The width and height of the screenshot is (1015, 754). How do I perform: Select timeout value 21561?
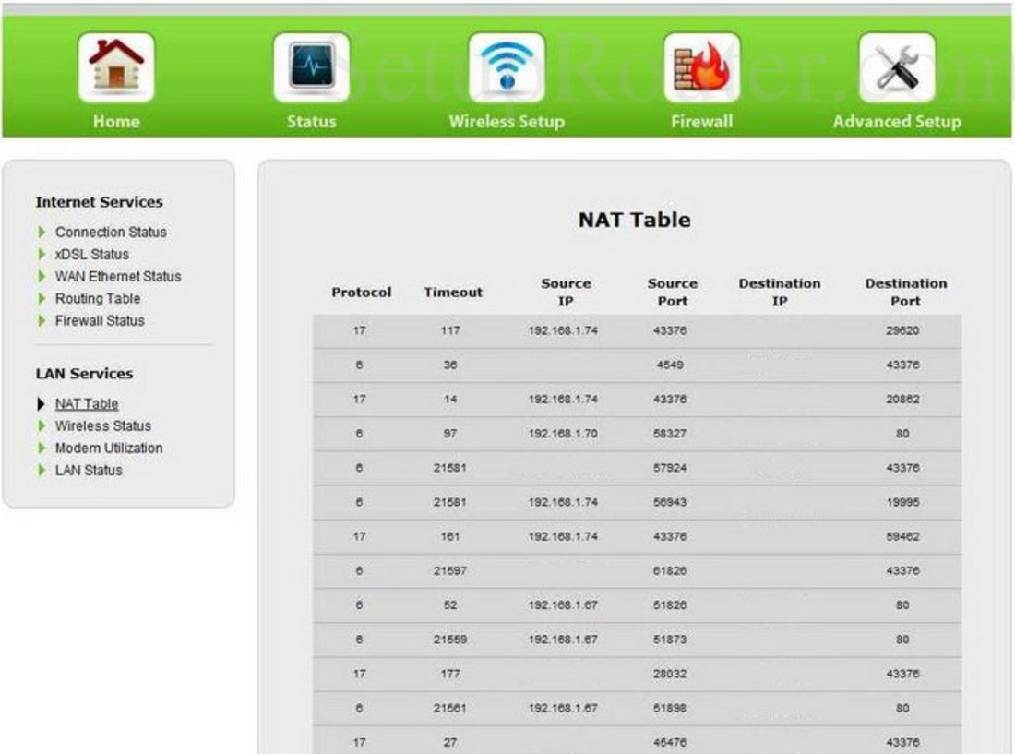tap(450, 708)
